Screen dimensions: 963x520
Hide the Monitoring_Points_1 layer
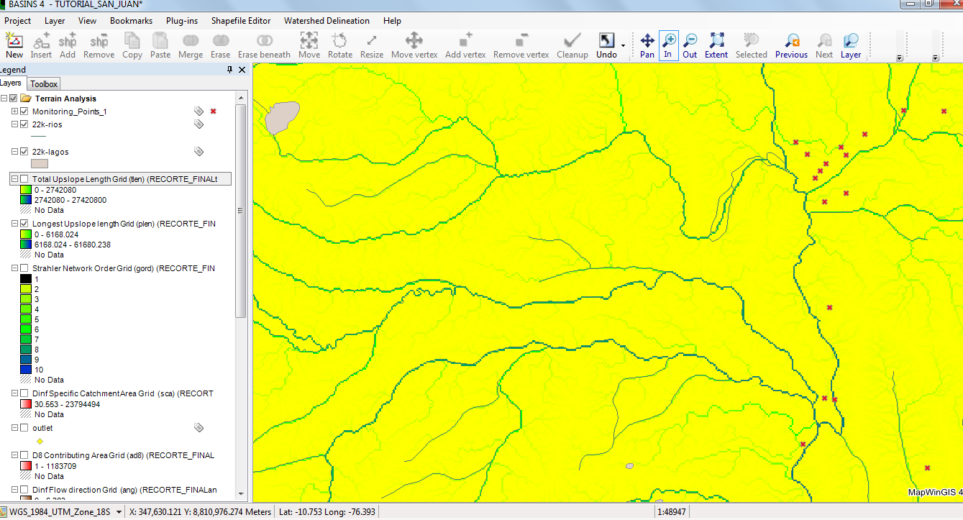point(24,111)
